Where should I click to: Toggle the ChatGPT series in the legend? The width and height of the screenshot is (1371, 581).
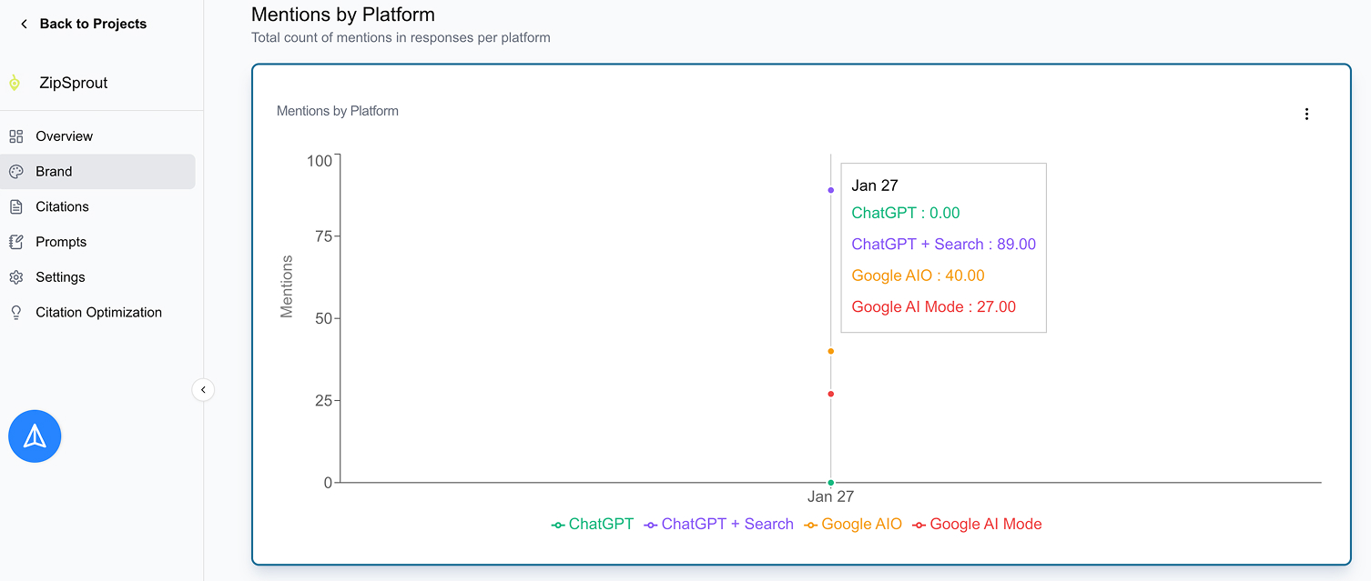[x=593, y=524]
